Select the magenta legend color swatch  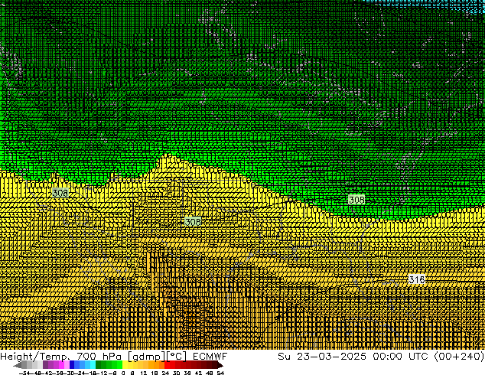61,365
